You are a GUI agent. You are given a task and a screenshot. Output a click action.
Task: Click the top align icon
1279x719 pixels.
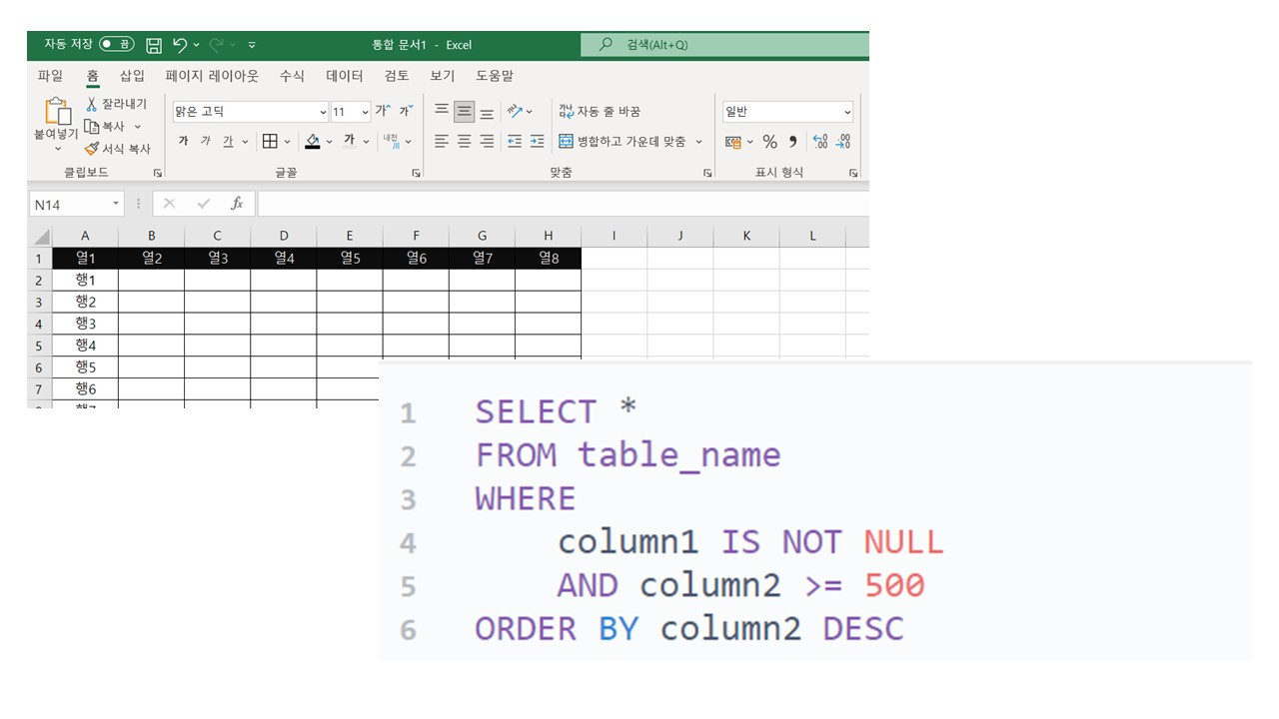442,111
